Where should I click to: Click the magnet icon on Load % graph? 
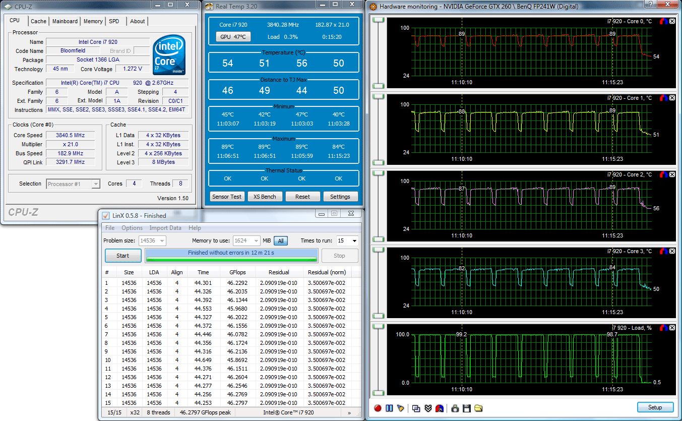pyautogui.click(x=663, y=328)
